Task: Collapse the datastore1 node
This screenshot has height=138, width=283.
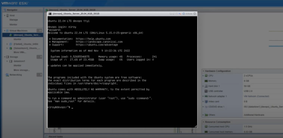Action: (x=7, y=61)
